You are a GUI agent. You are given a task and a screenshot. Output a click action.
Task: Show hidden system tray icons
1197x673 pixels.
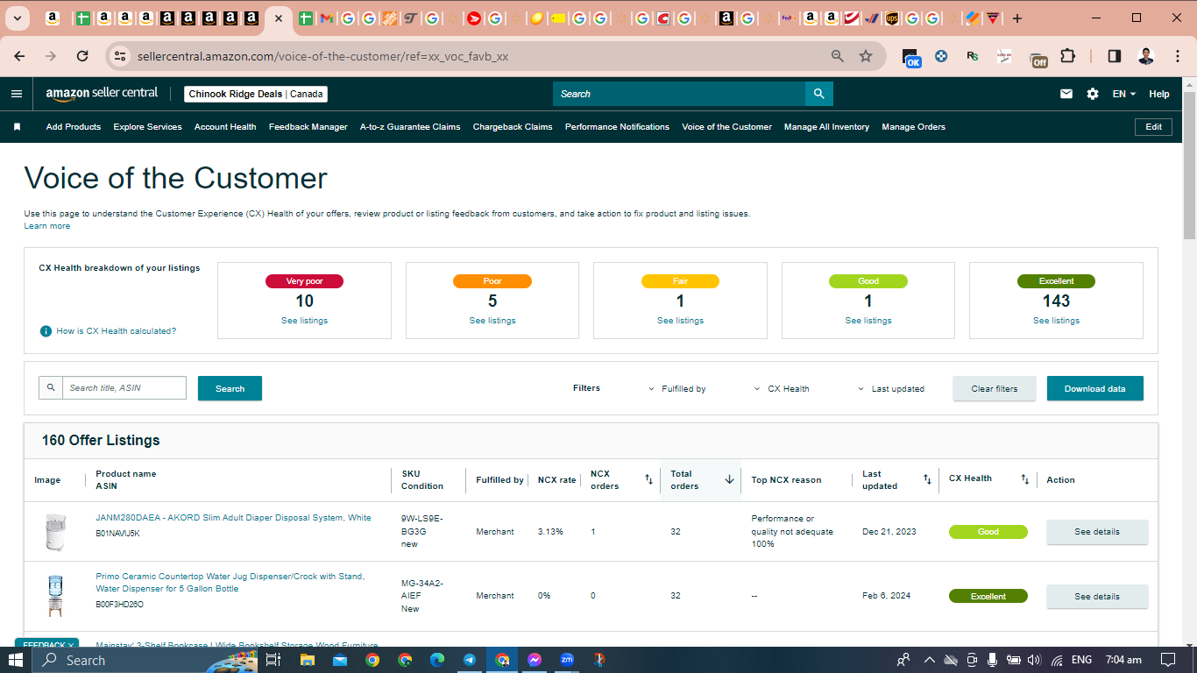point(930,660)
